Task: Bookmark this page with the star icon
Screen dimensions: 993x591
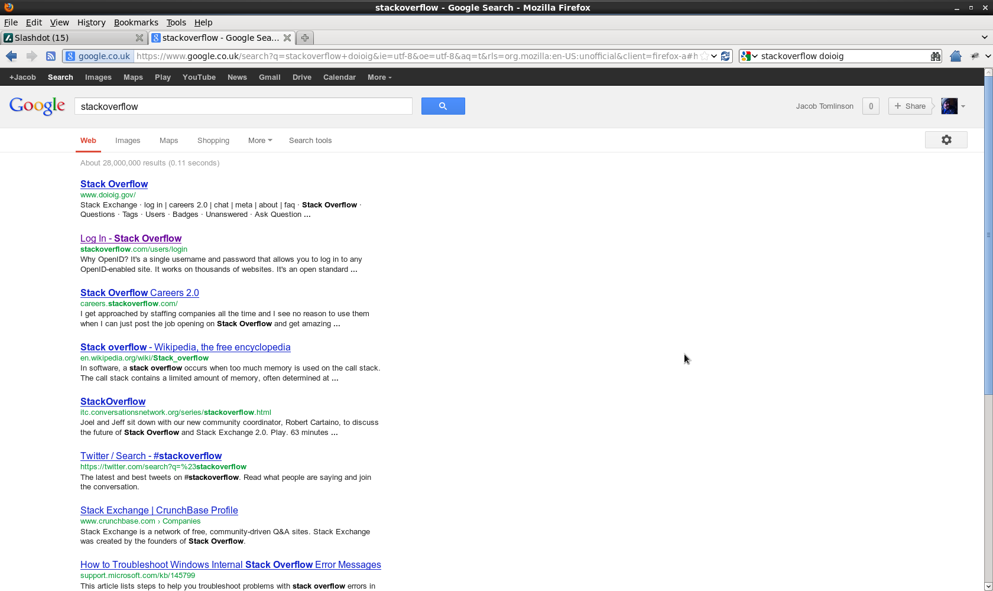Action: pyautogui.click(x=704, y=56)
